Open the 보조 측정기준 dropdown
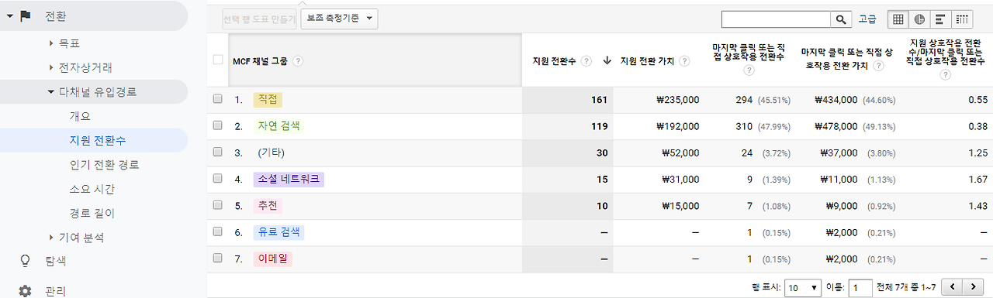 340,19
